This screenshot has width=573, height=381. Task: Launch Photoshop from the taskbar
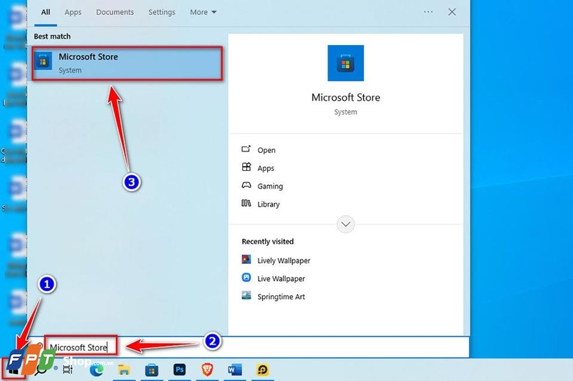click(180, 370)
